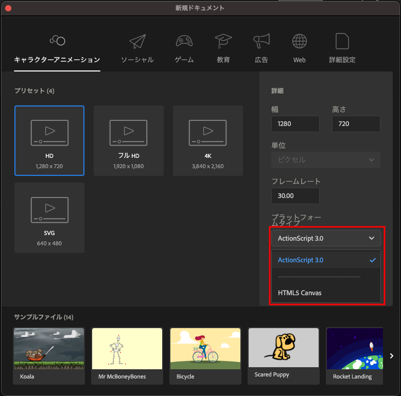This screenshot has height=396, width=401.
Task: Click the プリセット (4) heading
Action: coord(34,91)
